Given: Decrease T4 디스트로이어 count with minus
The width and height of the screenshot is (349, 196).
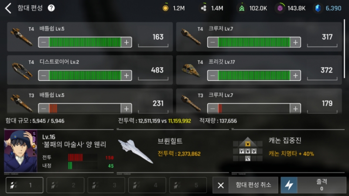Looking at the screenshot, I should coord(44,75).
